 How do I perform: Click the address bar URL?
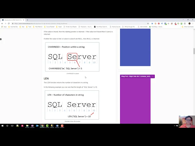click(x=41, y=23)
